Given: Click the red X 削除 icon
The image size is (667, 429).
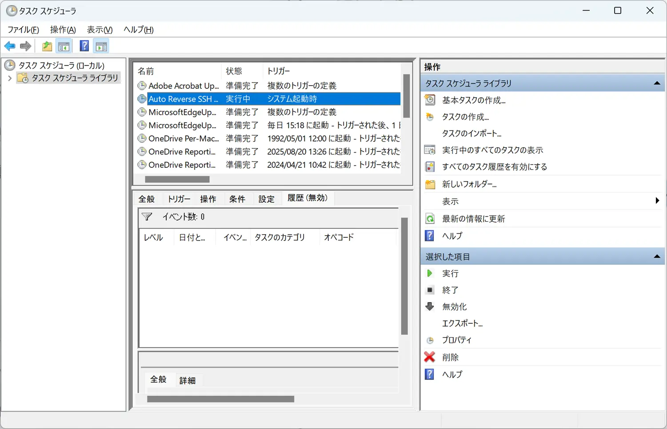Looking at the screenshot, I should (430, 357).
